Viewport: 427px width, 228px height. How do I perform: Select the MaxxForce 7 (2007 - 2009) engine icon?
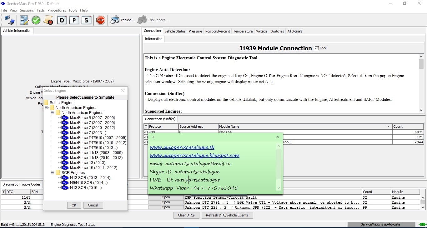pos(65,123)
